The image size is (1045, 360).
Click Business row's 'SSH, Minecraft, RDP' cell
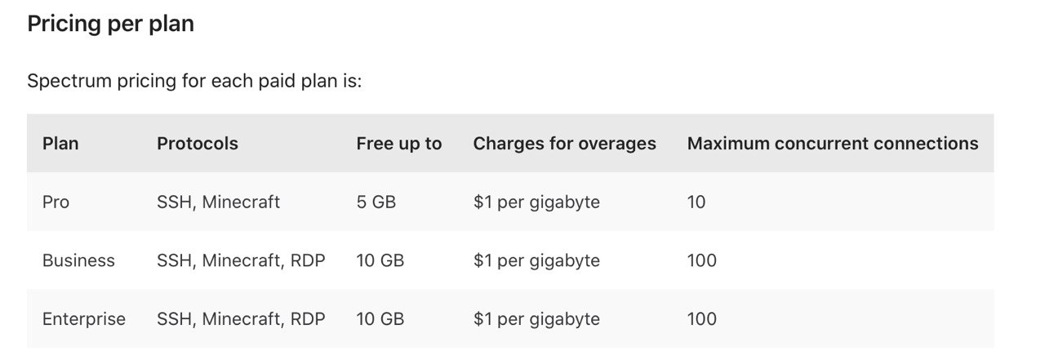(241, 260)
